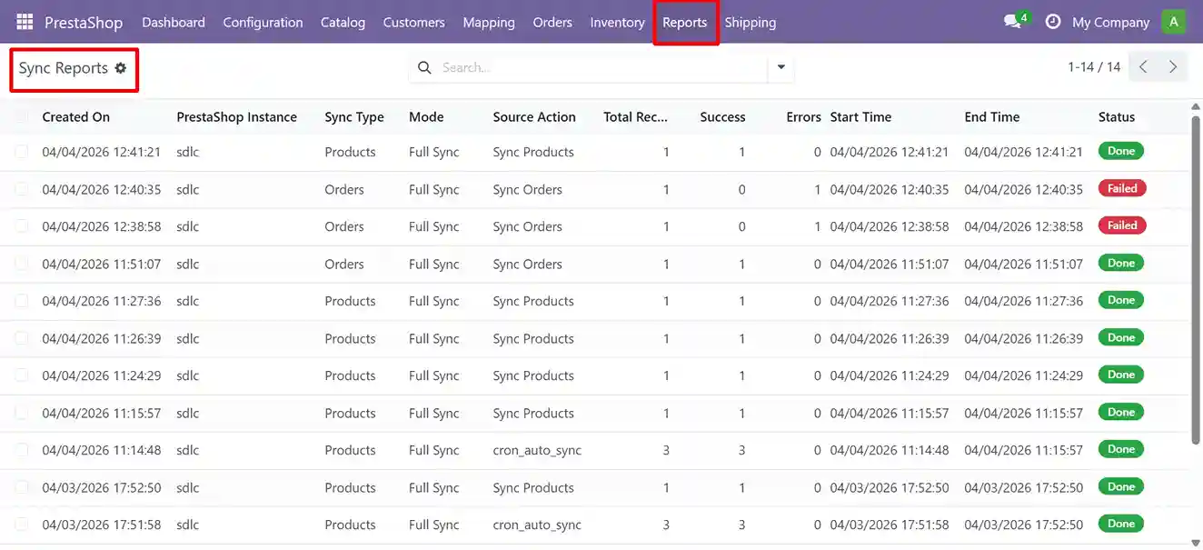The height and width of the screenshot is (550, 1203).
Task: Sort by the Start Time column header
Action: [860, 116]
